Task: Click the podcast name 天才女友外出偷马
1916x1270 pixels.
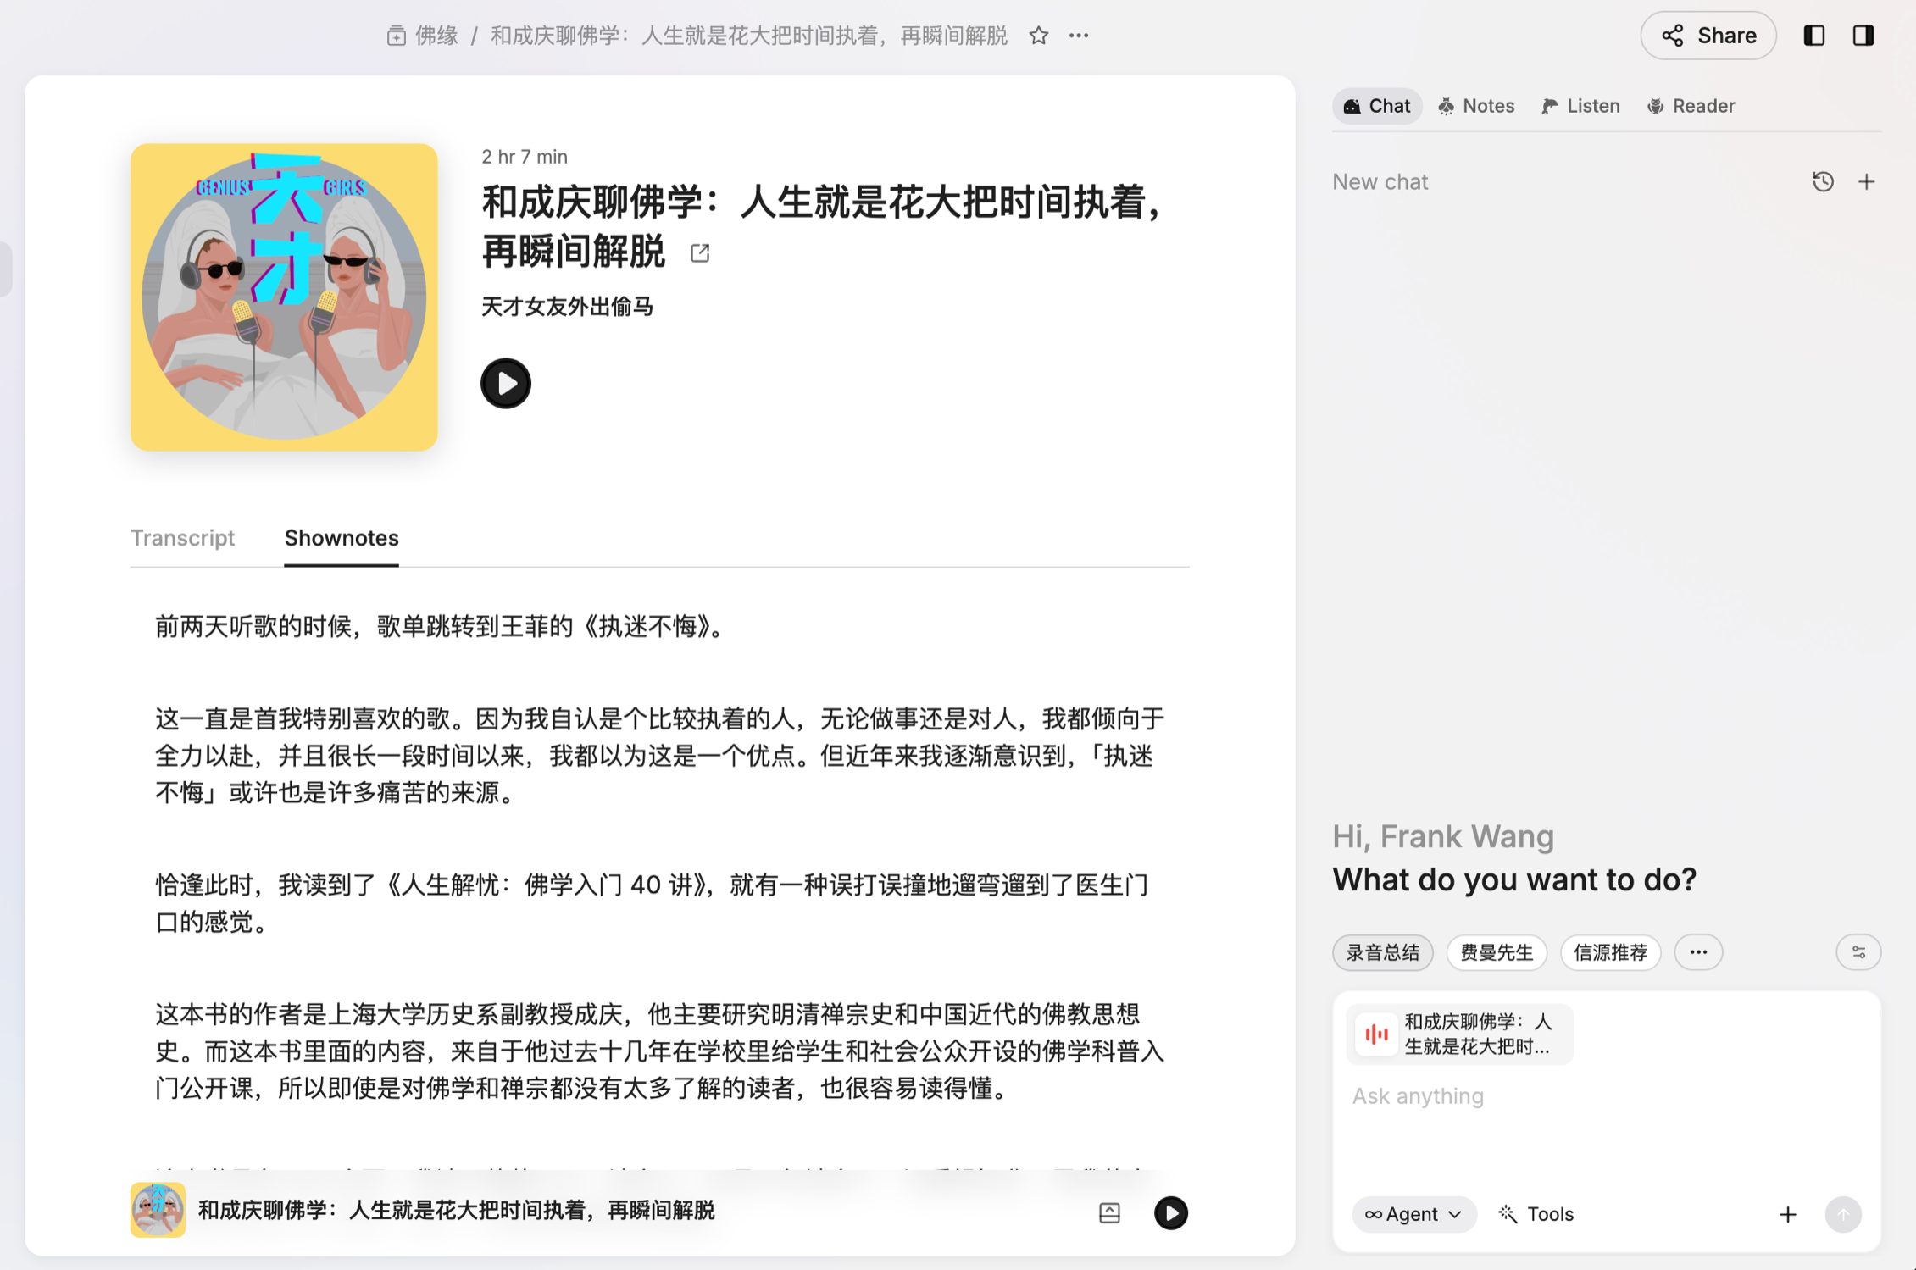Action: (567, 306)
